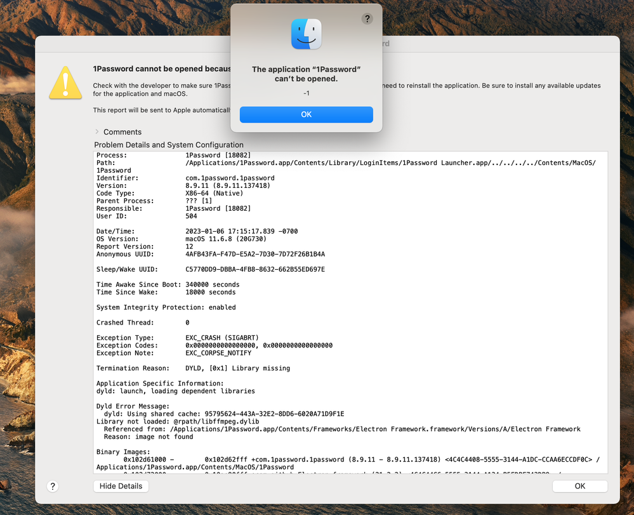Click the Hide Details button
The width and height of the screenshot is (634, 515).
pos(121,486)
